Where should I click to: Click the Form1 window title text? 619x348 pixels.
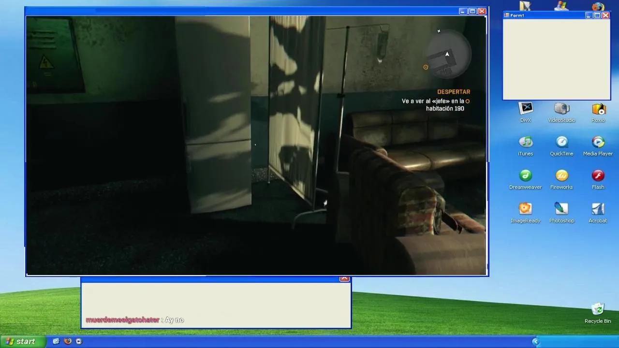tap(517, 15)
